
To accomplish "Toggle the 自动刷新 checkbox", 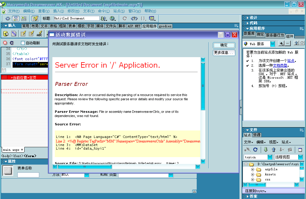I will tap(23, 43).
